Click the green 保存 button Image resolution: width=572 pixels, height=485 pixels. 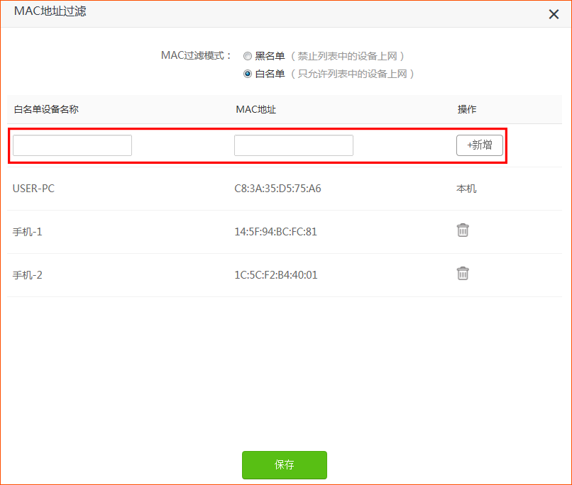[x=285, y=465]
